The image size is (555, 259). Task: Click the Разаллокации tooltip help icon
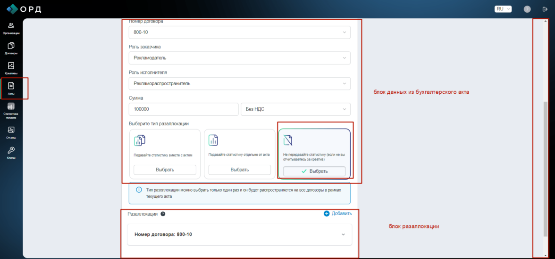click(163, 214)
